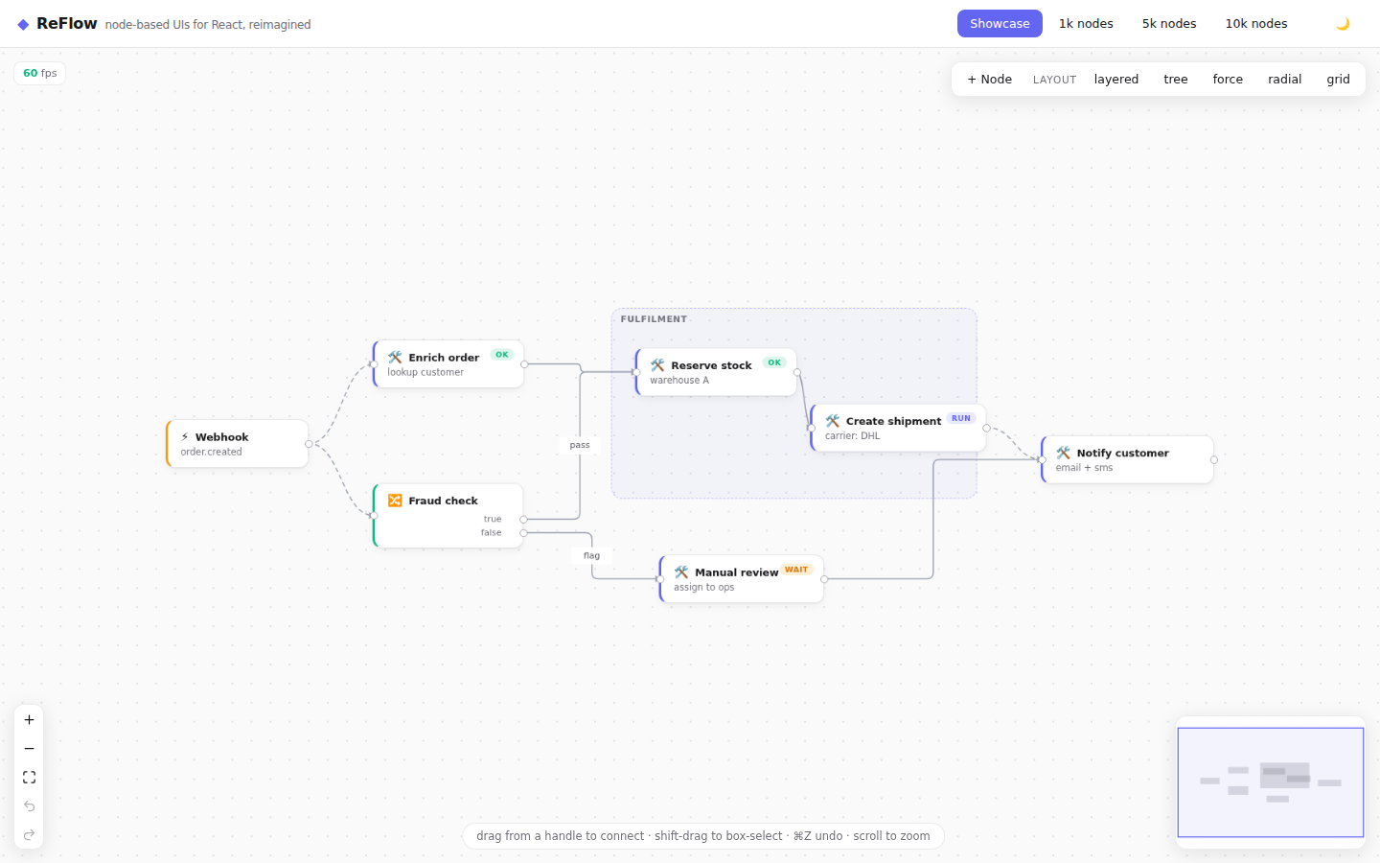Viewport: 1380px width, 863px height.
Task: Select the Notify customer node title
Action: pos(1122,453)
